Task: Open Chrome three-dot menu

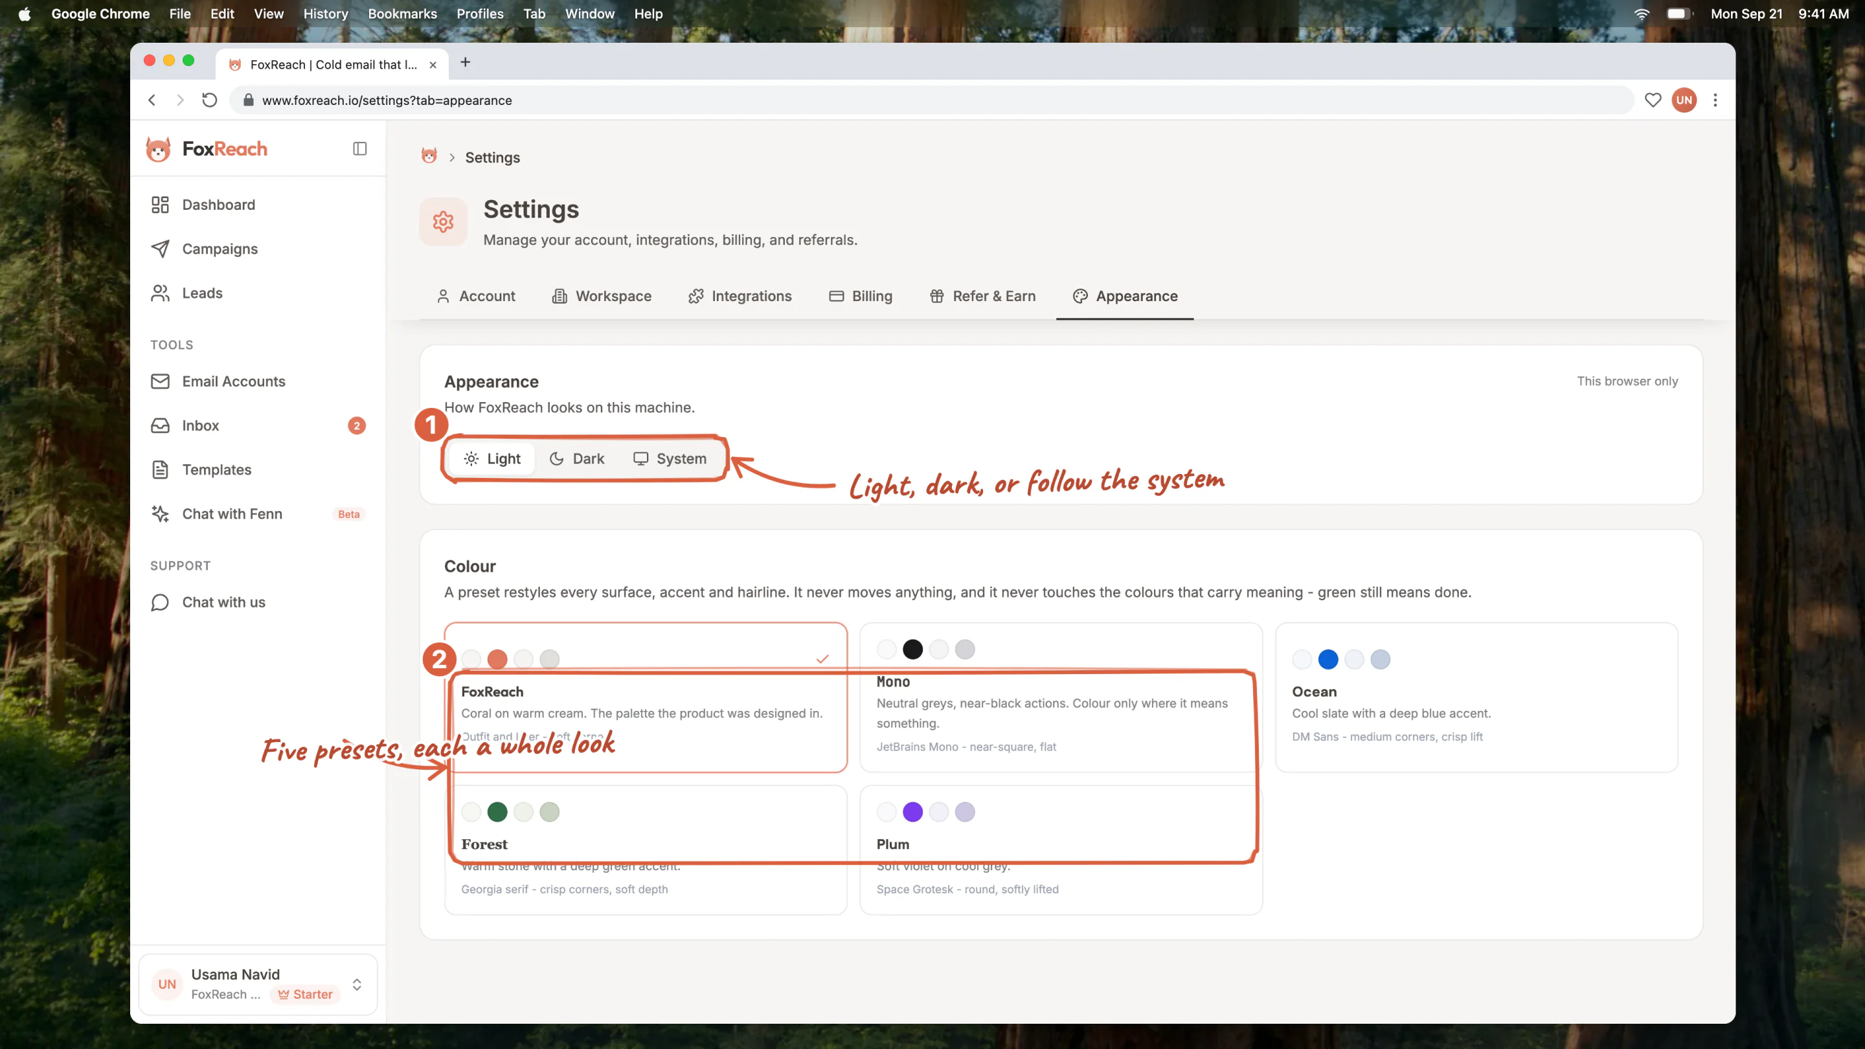Action: (x=1715, y=100)
